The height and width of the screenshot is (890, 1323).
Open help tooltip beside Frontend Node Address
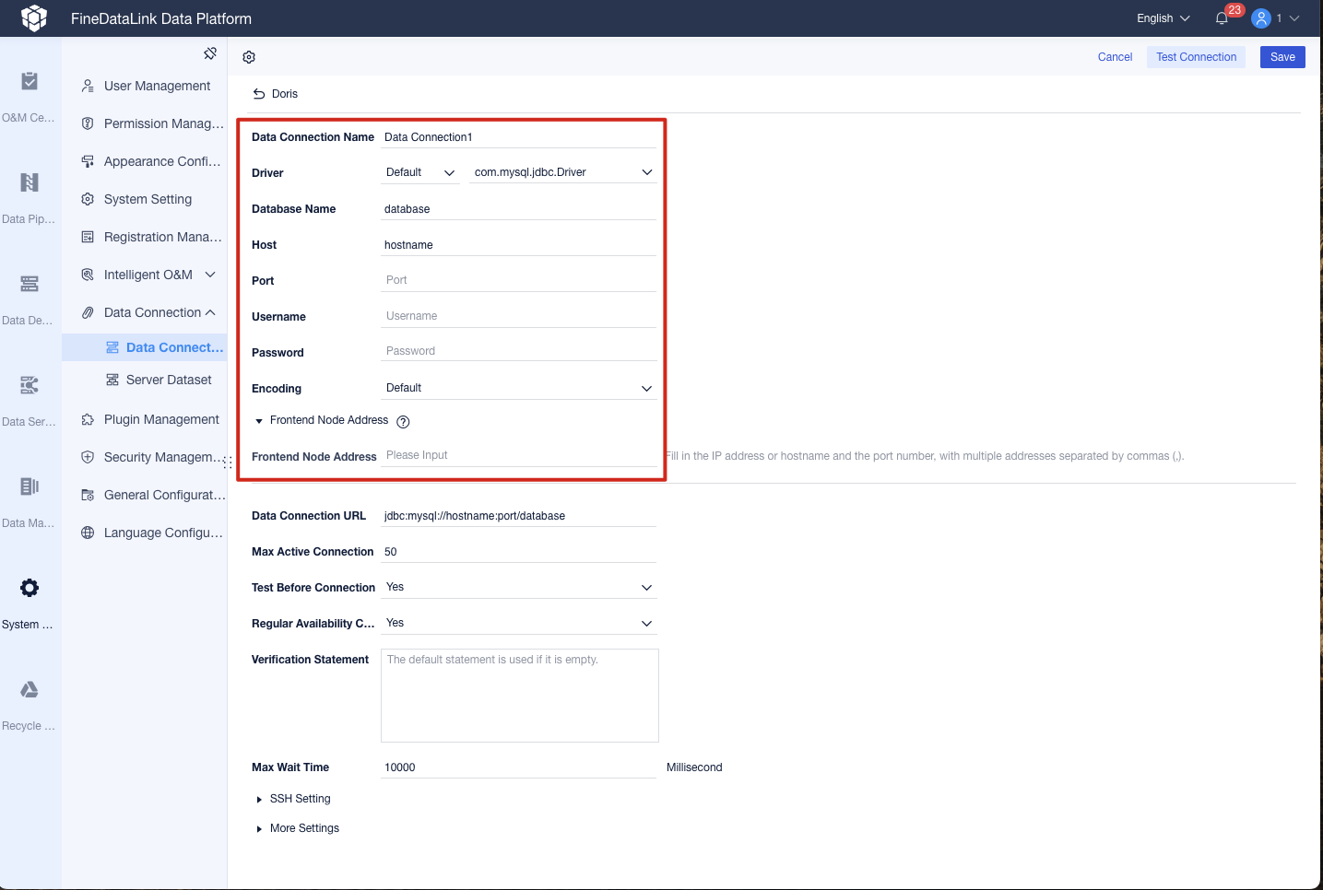(x=403, y=421)
